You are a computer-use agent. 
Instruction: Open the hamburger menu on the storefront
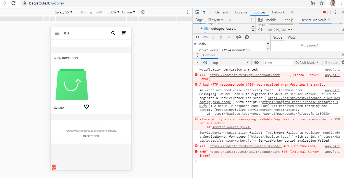pos(57,33)
